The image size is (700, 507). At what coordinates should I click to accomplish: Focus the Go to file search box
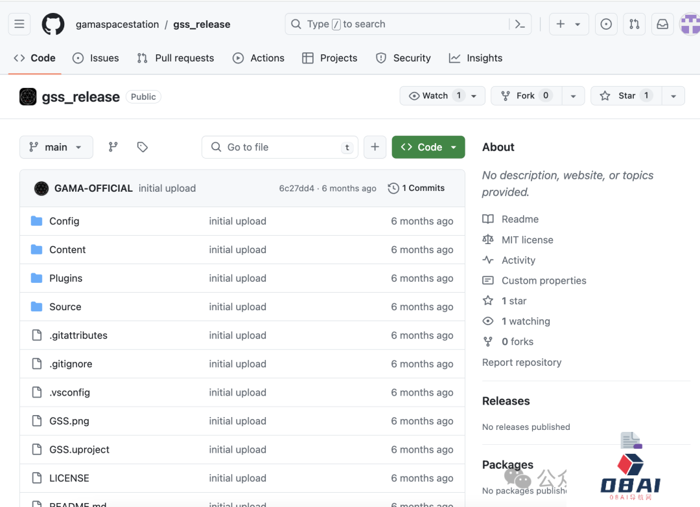280,147
